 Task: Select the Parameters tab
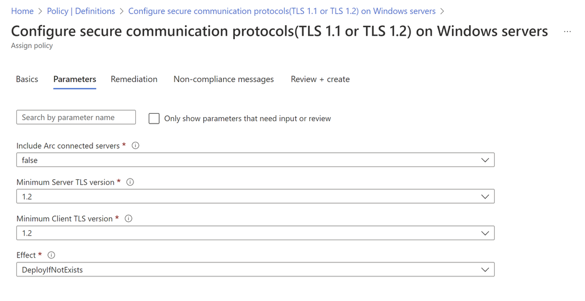pos(74,79)
